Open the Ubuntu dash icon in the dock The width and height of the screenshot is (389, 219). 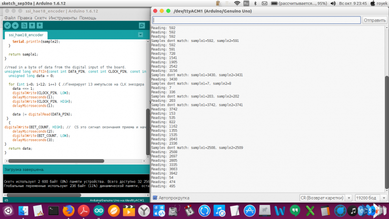[8, 211]
